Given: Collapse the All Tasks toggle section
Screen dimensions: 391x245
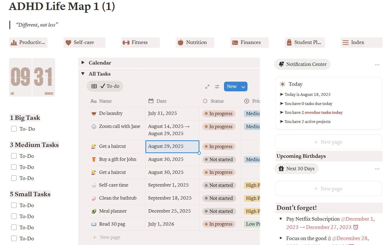Looking at the screenshot, I should [x=83, y=74].
